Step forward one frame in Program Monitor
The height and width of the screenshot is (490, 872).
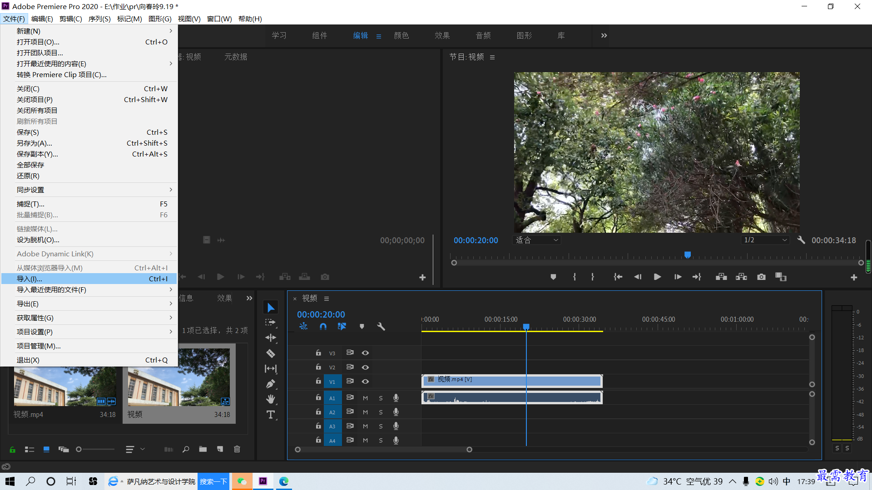678,277
